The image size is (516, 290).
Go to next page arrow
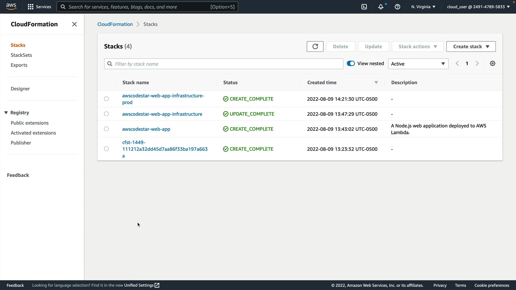[477, 64]
